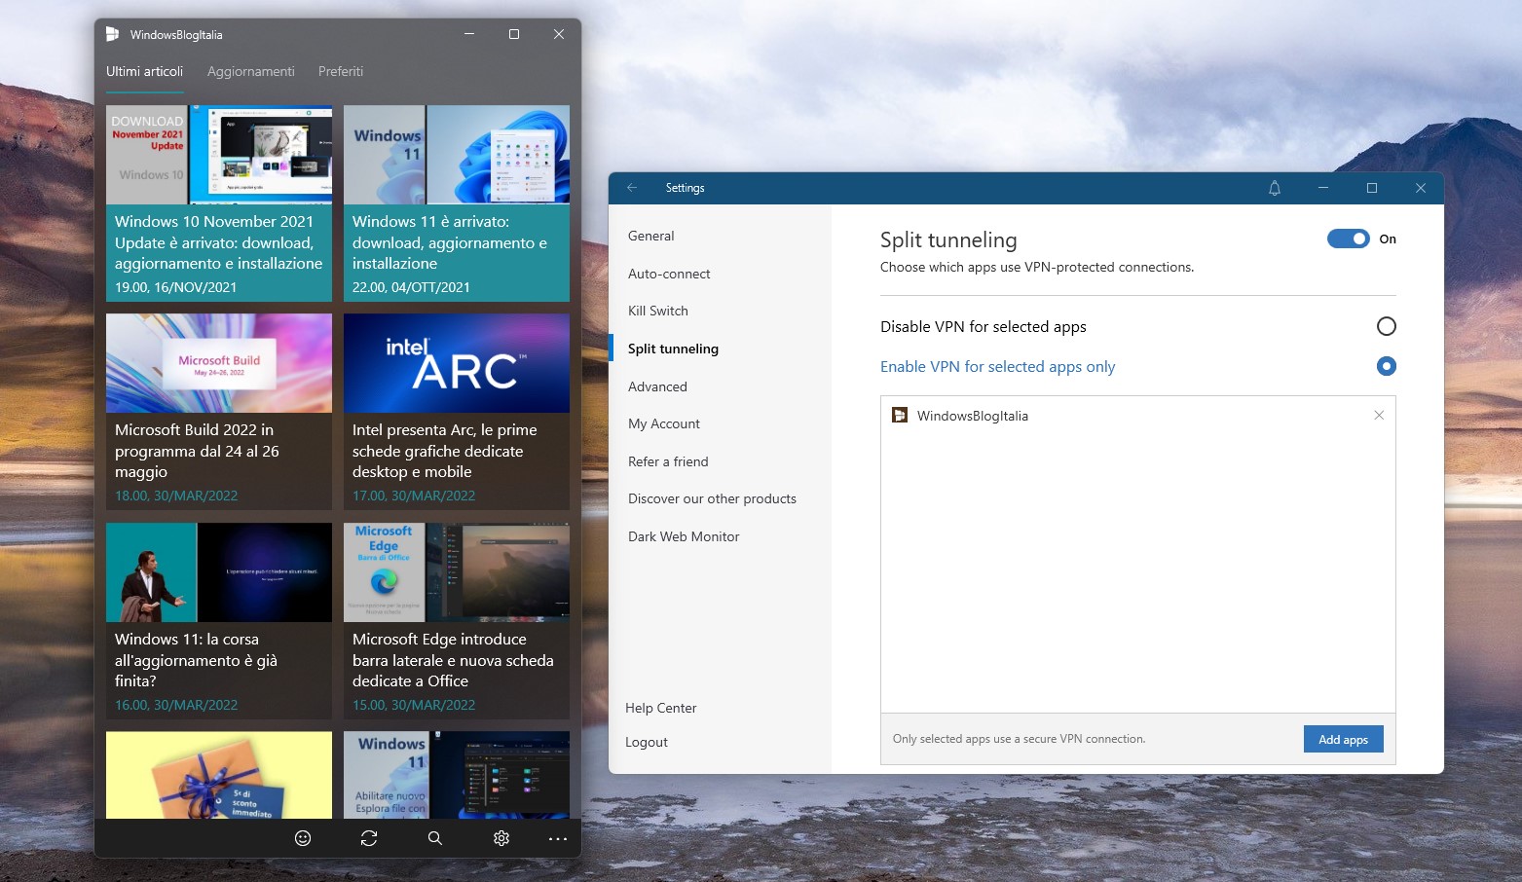Click the back arrow in Settings window

click(x=632, y=188)
